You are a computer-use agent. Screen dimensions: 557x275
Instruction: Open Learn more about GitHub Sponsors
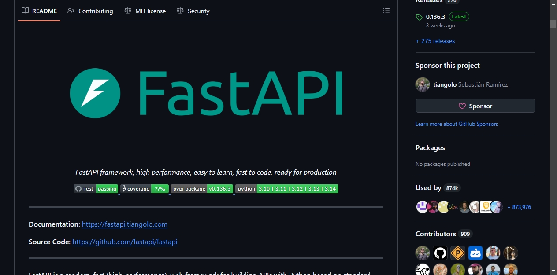tap(457, 124)
